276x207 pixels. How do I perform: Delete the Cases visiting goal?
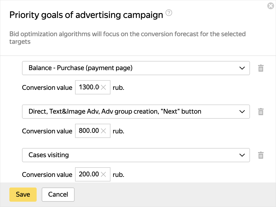click(261, 155)
